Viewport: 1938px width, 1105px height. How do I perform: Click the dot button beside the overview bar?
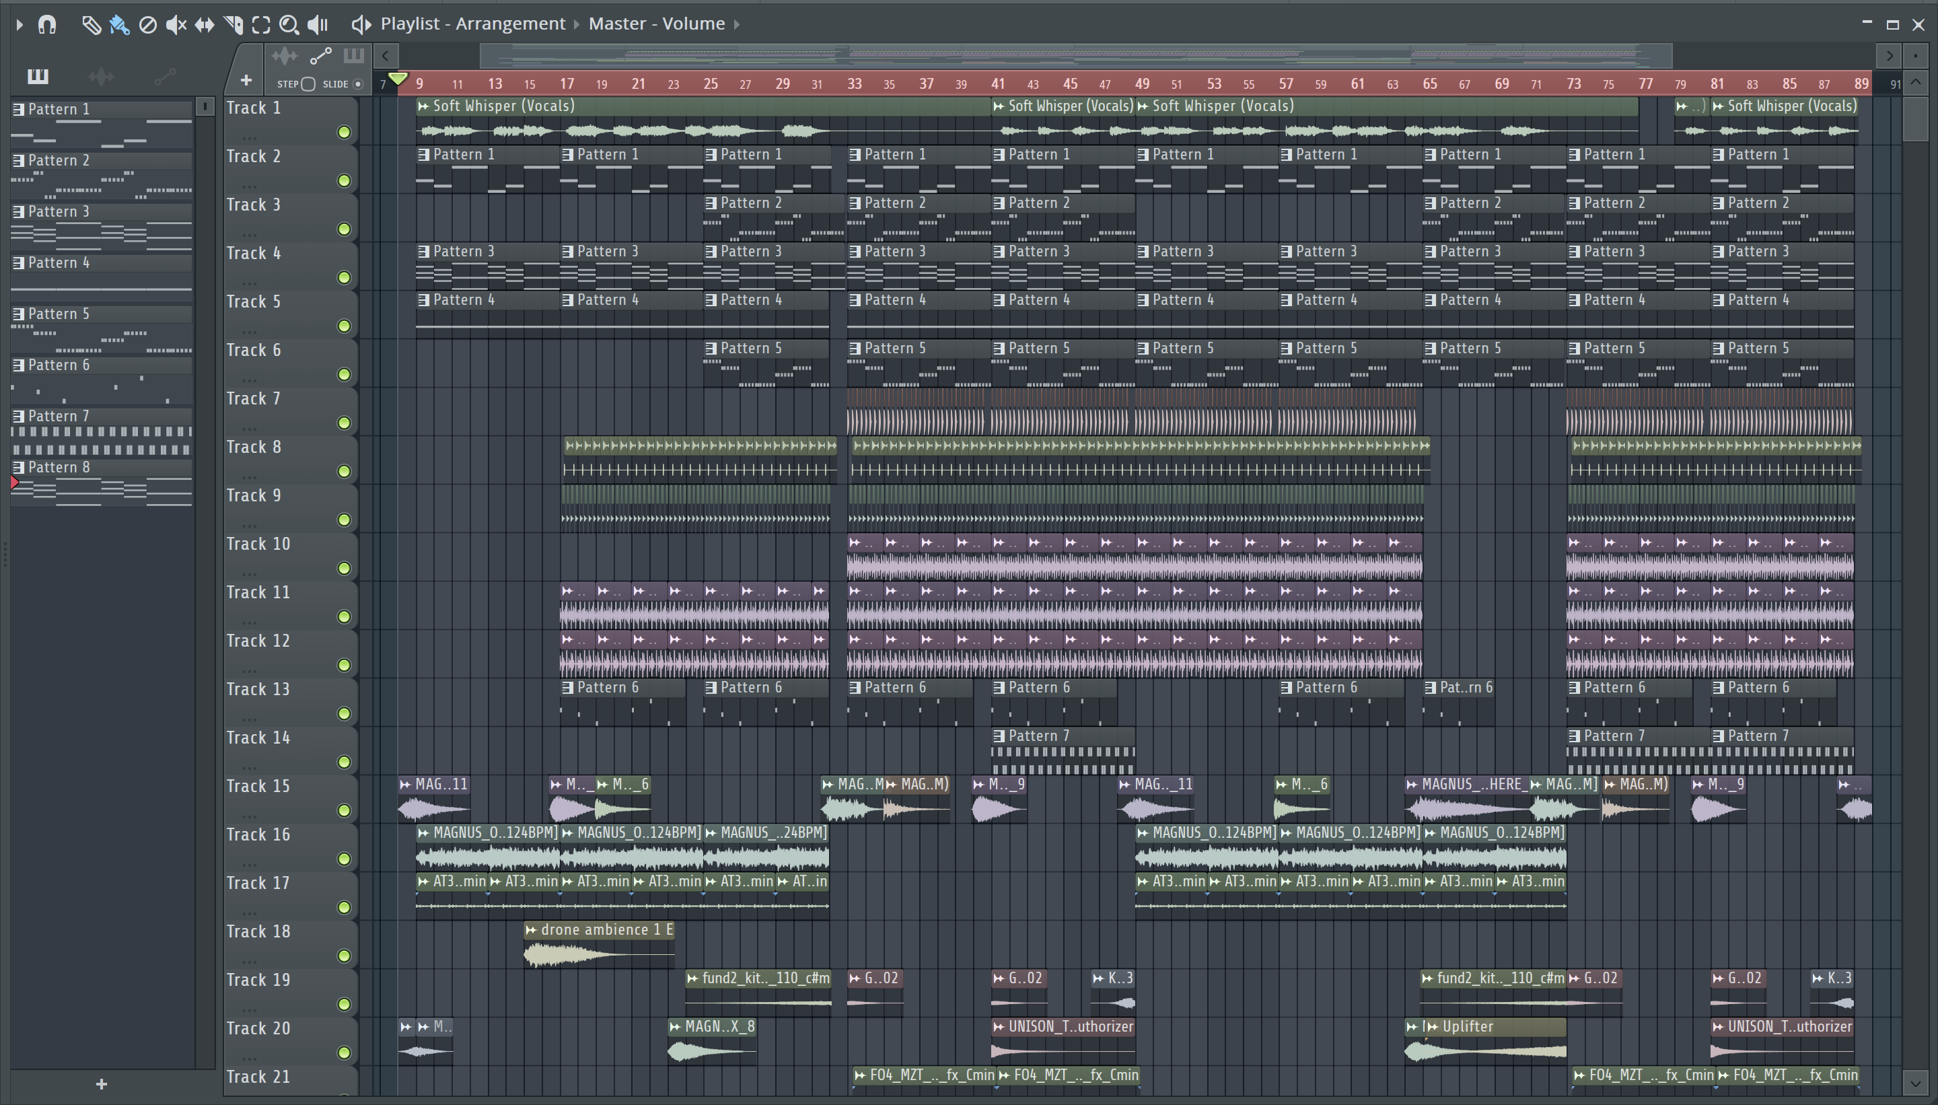pos(1916,55)
